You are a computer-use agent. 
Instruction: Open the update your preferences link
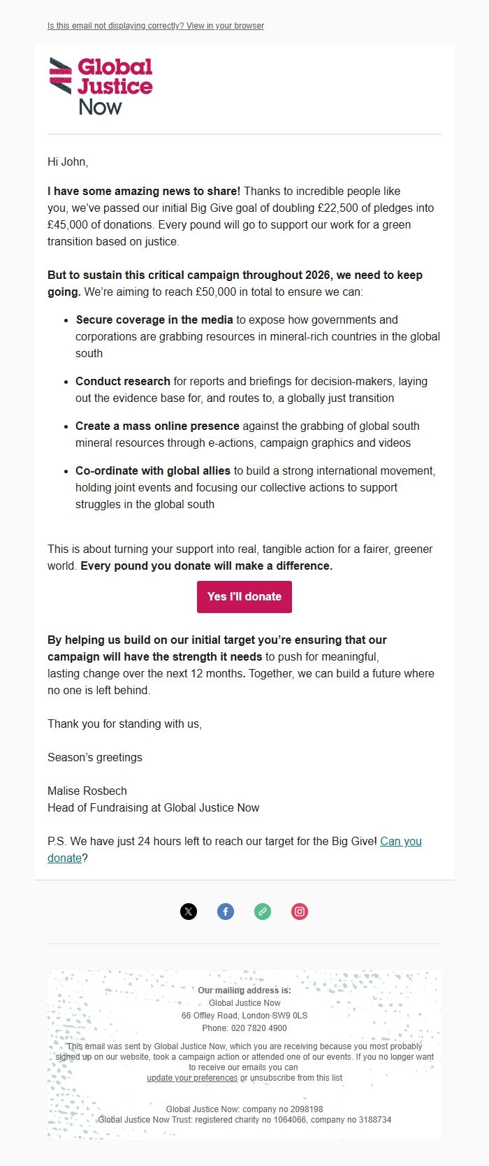pyautogui.click(x=191, y=1078)
